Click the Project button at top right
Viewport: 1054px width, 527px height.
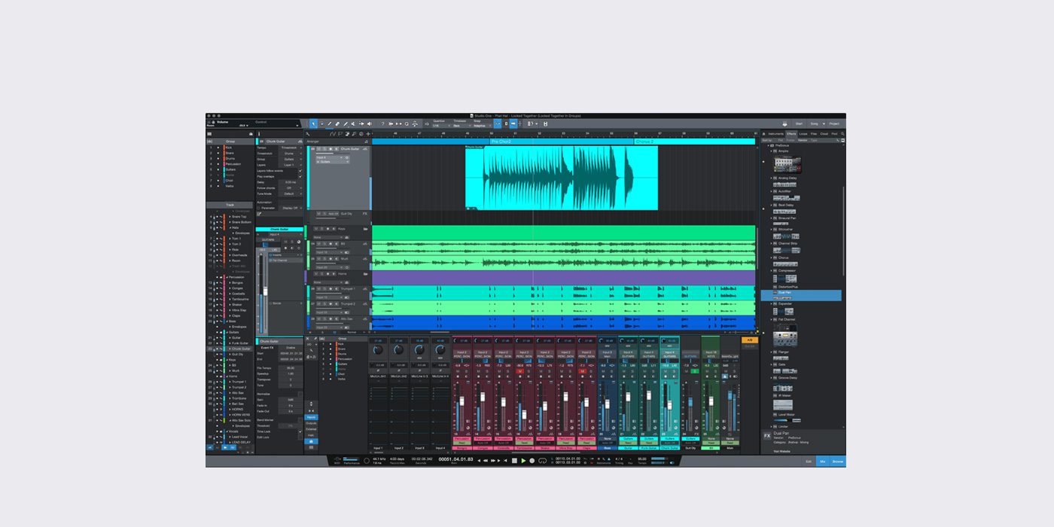[x=834, y=123]
